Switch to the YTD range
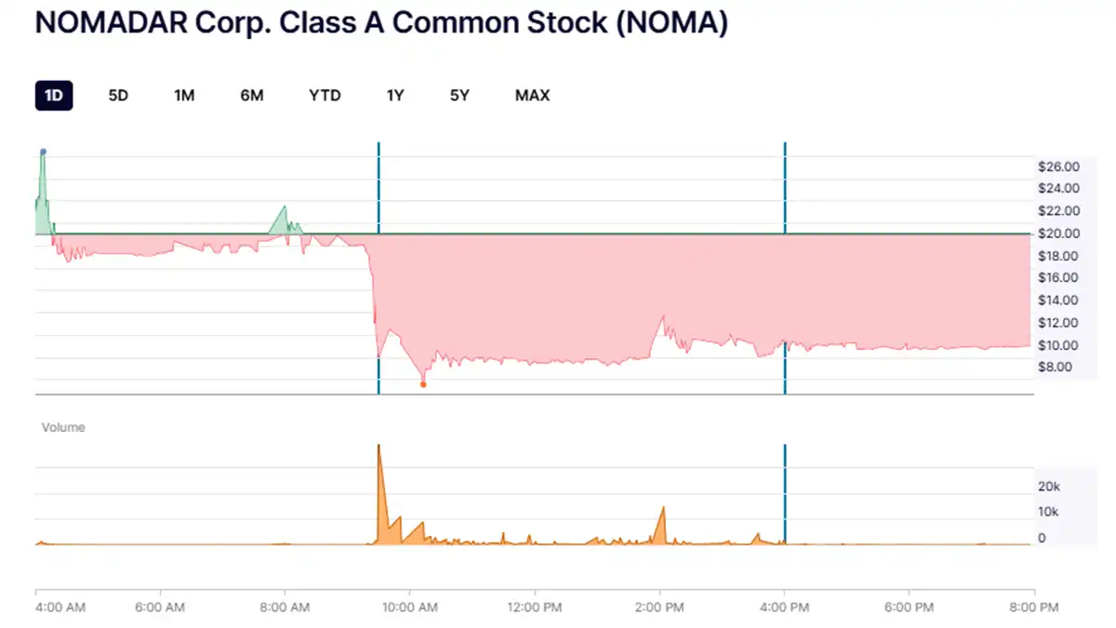The height and width of the screenshot is (628, 1116). [324, 95]
